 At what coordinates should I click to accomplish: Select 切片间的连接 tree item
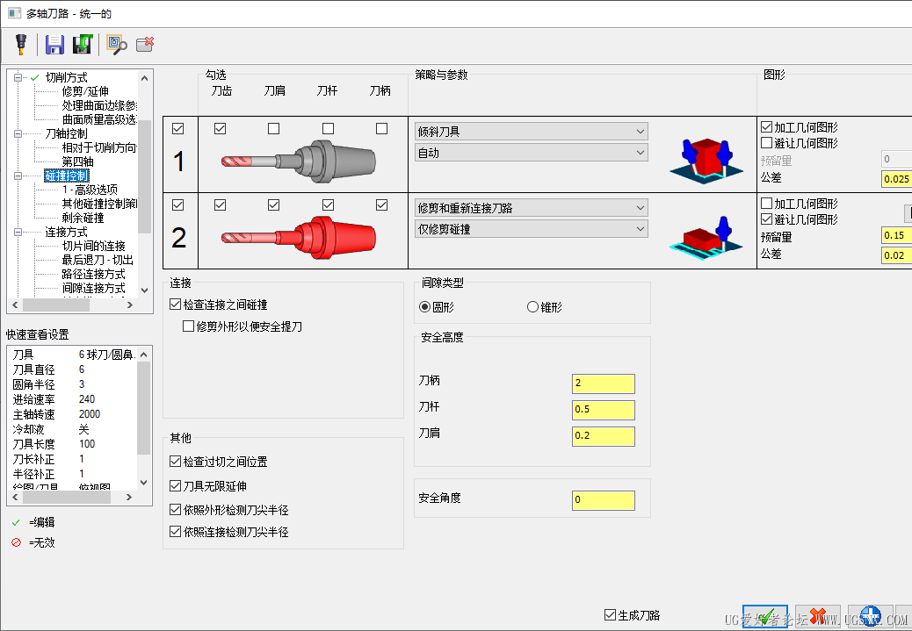pyautogui.click(x=93, y=246)
